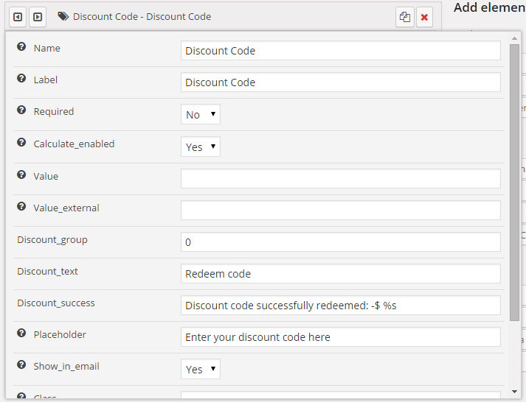526x402 pixels.
Task: Click help icon beside Show_in_email
Action: point(21,366)
